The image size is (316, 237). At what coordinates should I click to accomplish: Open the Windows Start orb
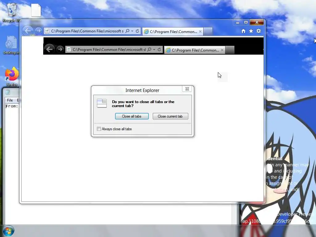point(8,231)
